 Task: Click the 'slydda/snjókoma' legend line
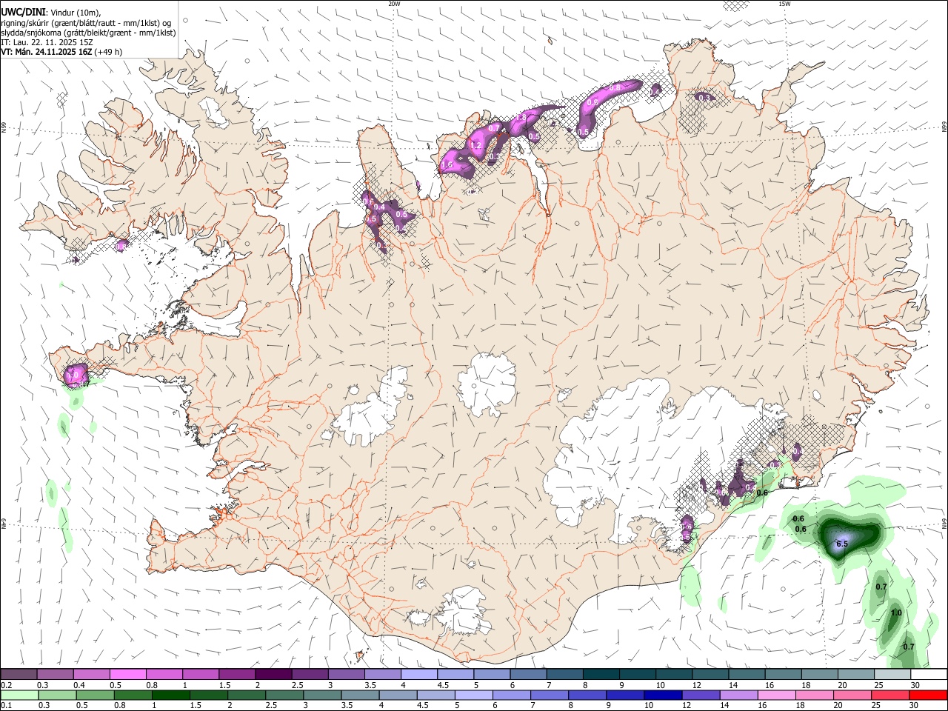point(88,33)
